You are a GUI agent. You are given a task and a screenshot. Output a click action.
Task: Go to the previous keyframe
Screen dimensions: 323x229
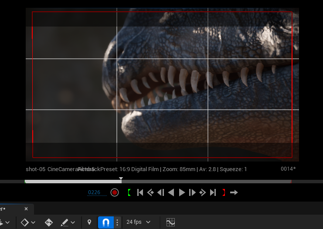pyautogui.click(x=150, y=192)
